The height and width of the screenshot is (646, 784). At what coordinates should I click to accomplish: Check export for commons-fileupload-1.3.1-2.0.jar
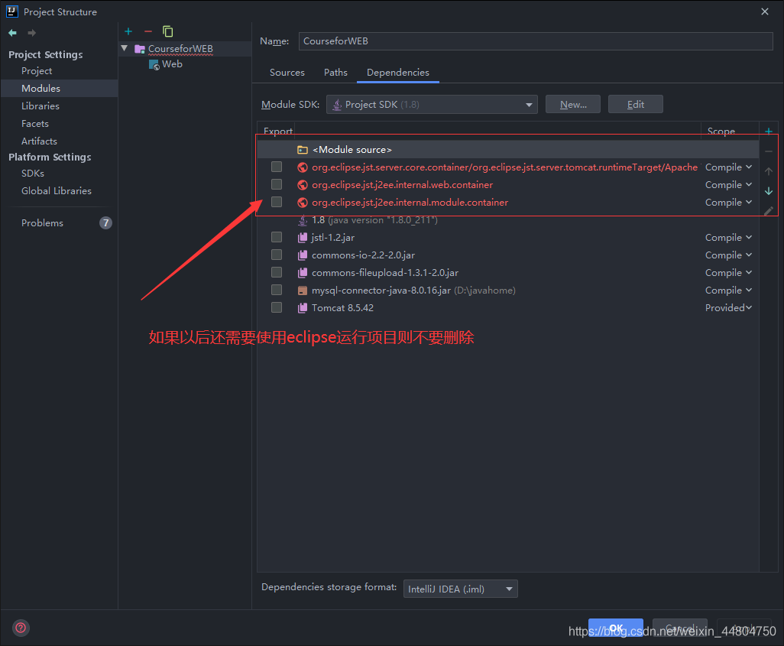click(277, 271)
